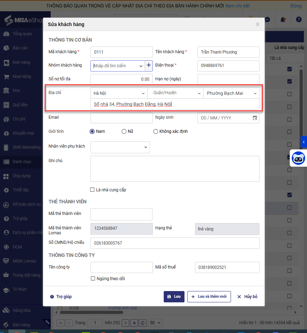The image size is (307, 333).
Task: Click the Mã khách hàng field
Action: pyautogui.click(x=121, y=52)
